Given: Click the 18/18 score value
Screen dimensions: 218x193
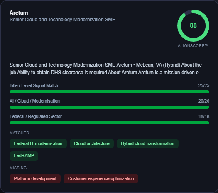Looking at the screenshot, I should pos(204,116).
